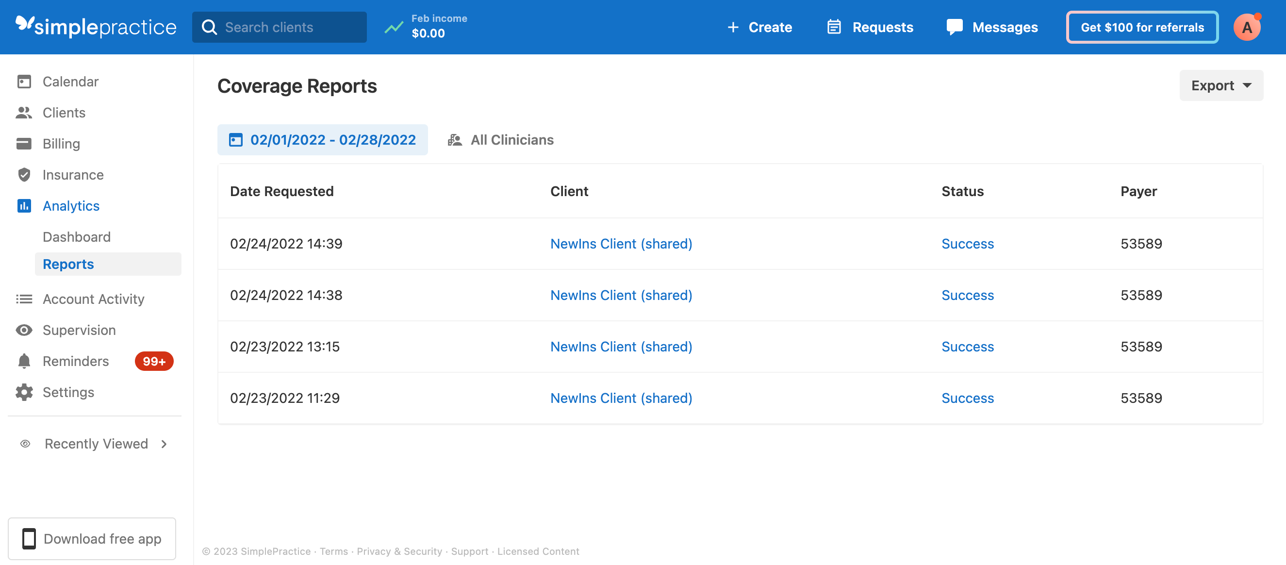This screenshot has width=1286, height=565.
Task: Open the Export dropdown
Action: pos(1220,85)
